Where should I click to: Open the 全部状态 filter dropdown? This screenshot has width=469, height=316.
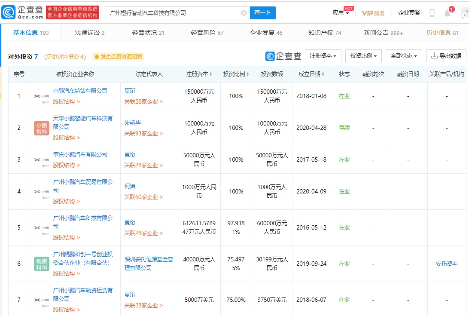[404, 56]
